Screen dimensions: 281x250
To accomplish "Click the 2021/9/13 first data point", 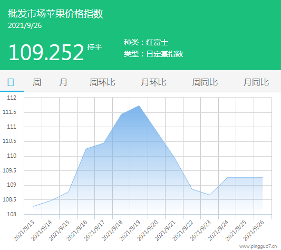I will click(33, 207).
